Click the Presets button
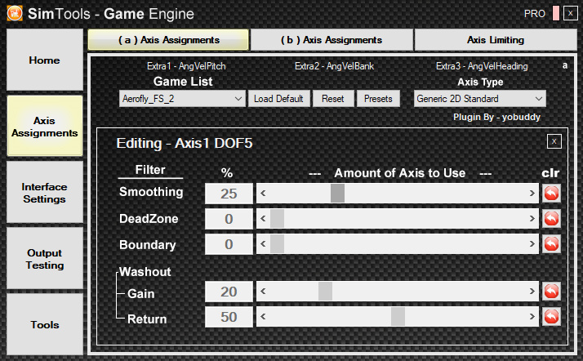The height and width of the screenshot is (361, 583). [x=378, y=99]
